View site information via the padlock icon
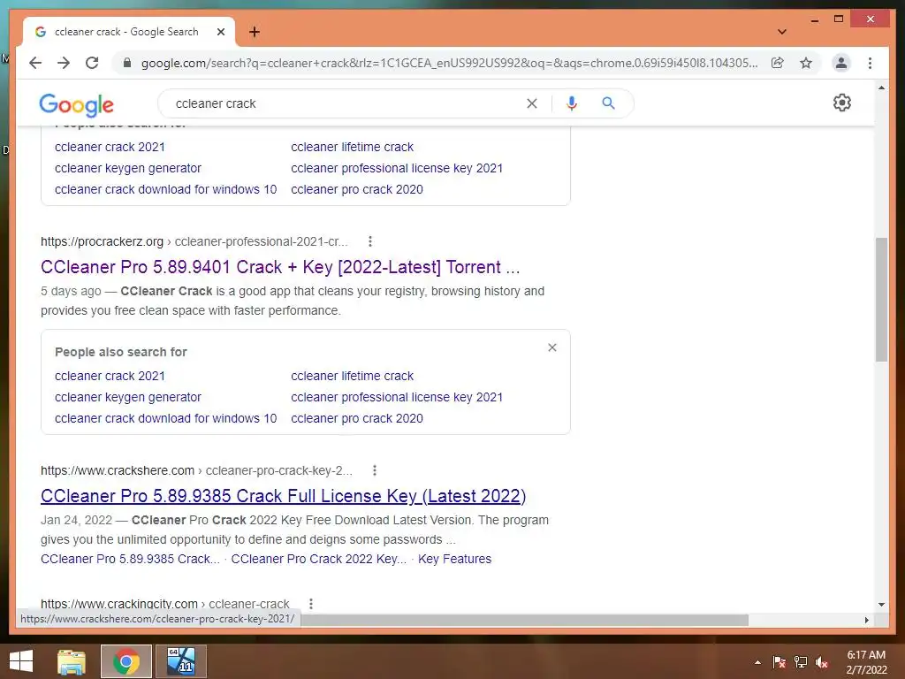Screen dimensions: 905x679 127,63
